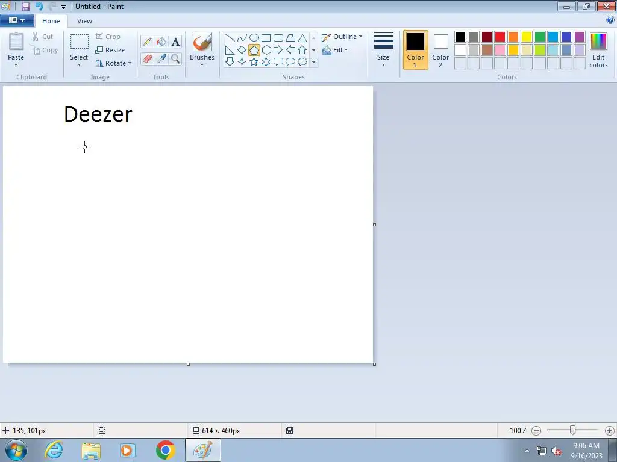Viewport: 617px width, 462px height.
Task: Click the zoom in plus button
Action: 610,431
